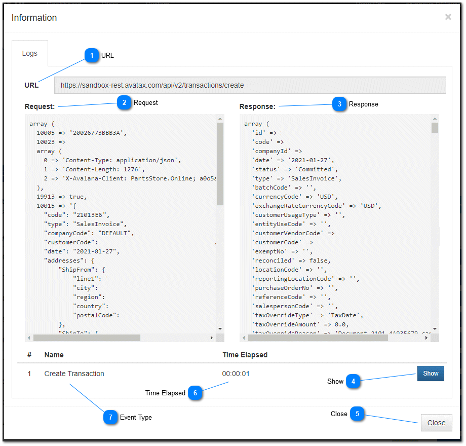Click the "companyCode": "DEFAULT" request line
The width and height of the screenshot is (466, 446).
pos(89,233)
